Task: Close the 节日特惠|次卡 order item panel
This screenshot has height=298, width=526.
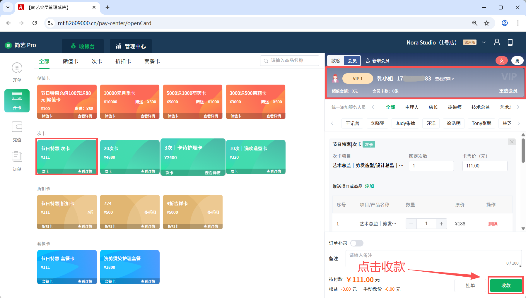Action: (512, 142)
